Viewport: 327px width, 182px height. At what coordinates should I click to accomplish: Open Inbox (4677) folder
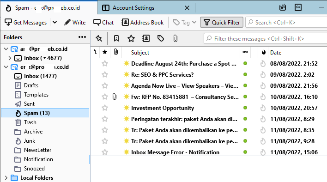43,58
